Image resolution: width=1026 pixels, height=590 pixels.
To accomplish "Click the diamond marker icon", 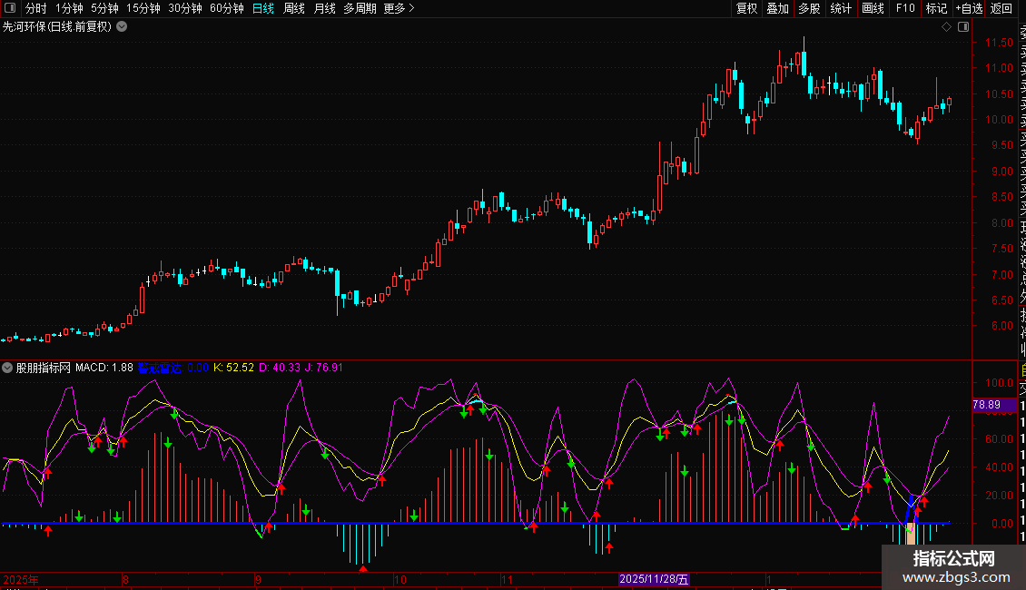I will coord(946,26).
